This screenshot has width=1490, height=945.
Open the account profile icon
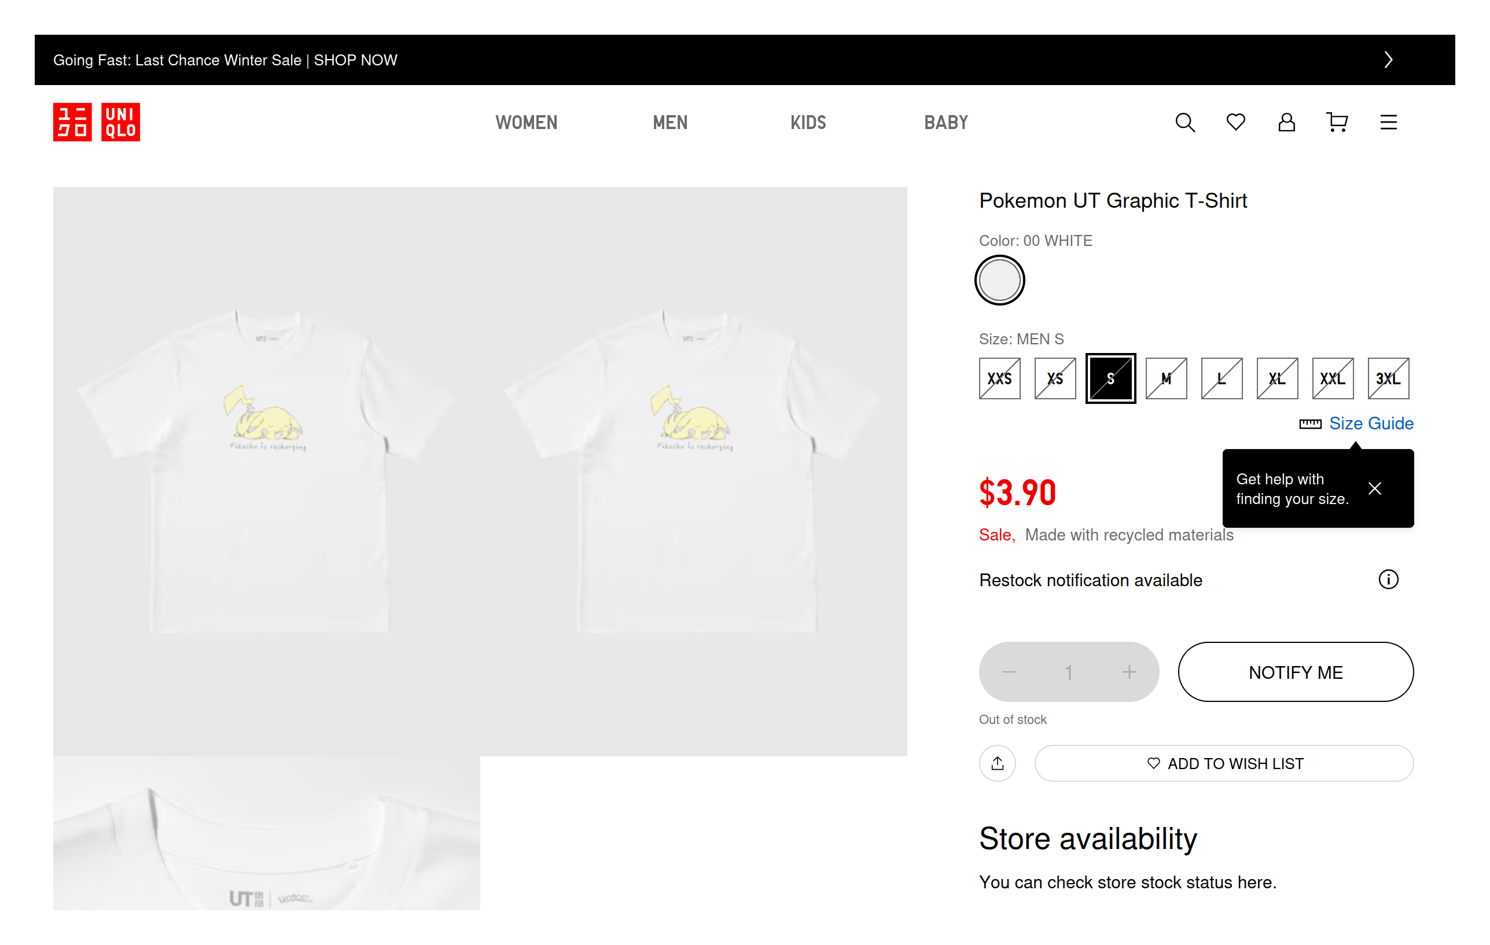click(x=1286, y=123)
